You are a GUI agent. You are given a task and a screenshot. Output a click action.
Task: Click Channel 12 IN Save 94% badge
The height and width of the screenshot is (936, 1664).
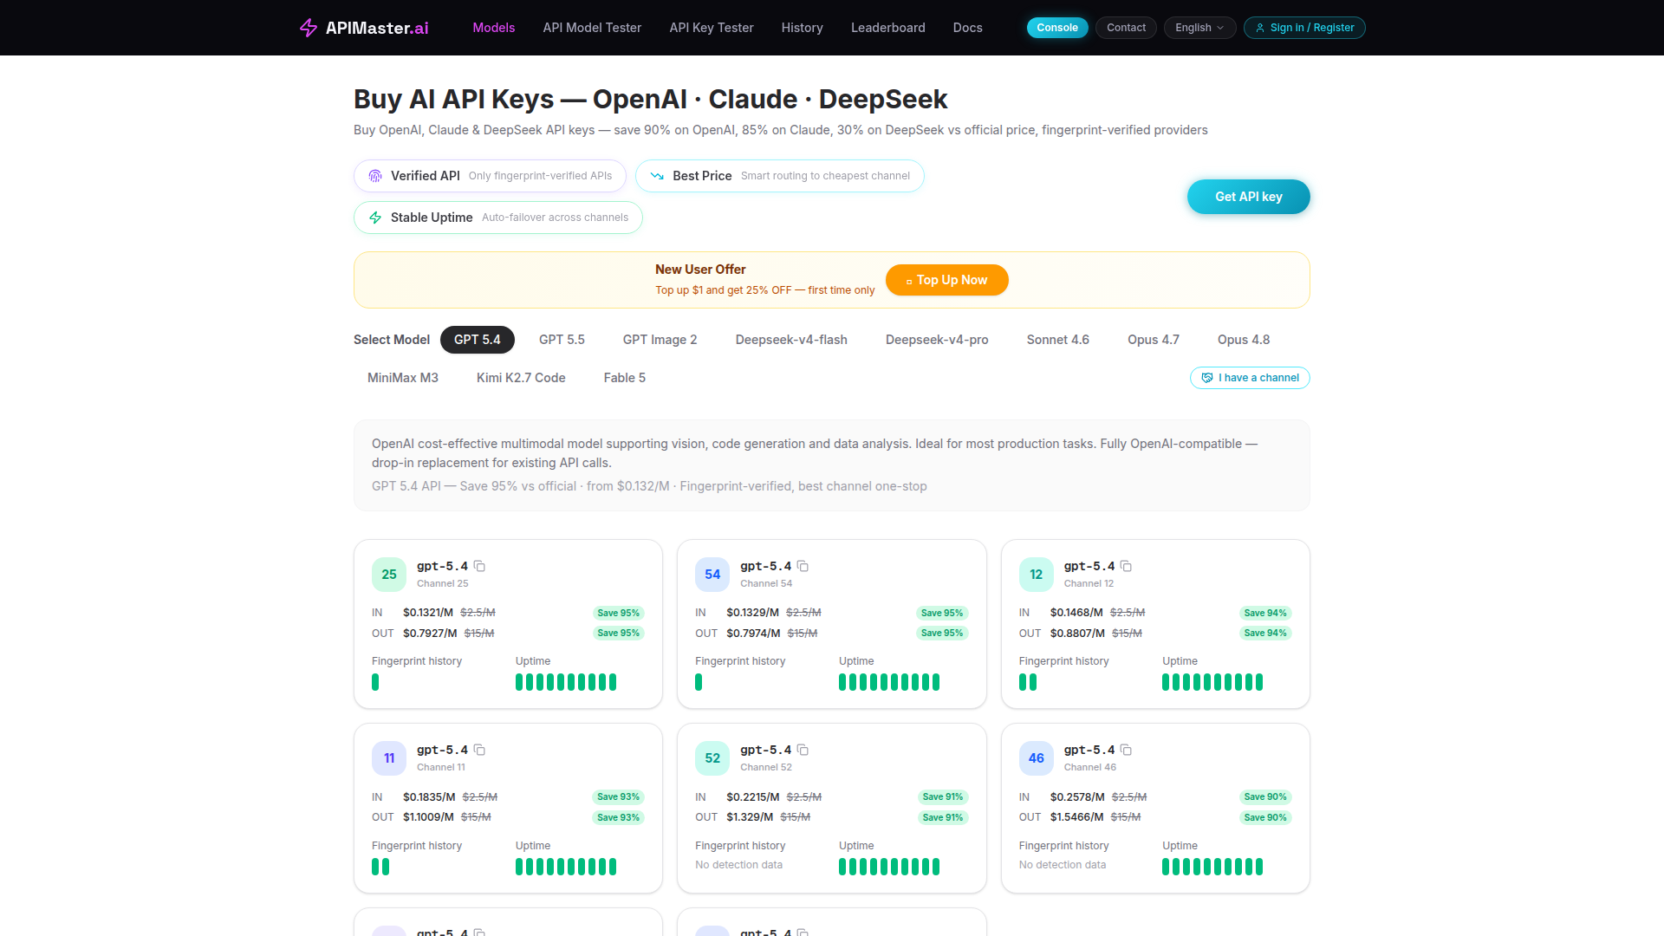tap(1265, 613)
